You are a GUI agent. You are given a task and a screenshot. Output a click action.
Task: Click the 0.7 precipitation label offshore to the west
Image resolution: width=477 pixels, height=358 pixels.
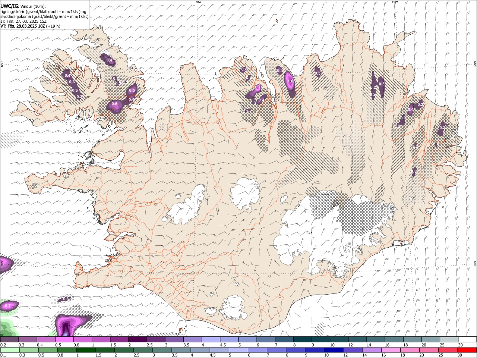coord(7,306)
